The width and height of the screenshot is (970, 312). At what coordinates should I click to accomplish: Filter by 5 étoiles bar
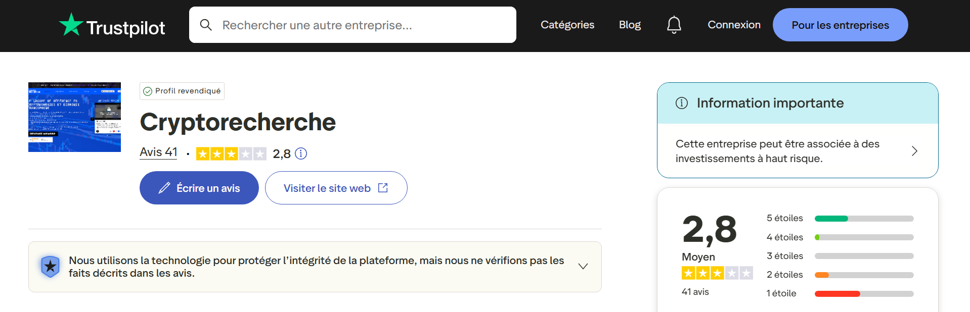864,219
